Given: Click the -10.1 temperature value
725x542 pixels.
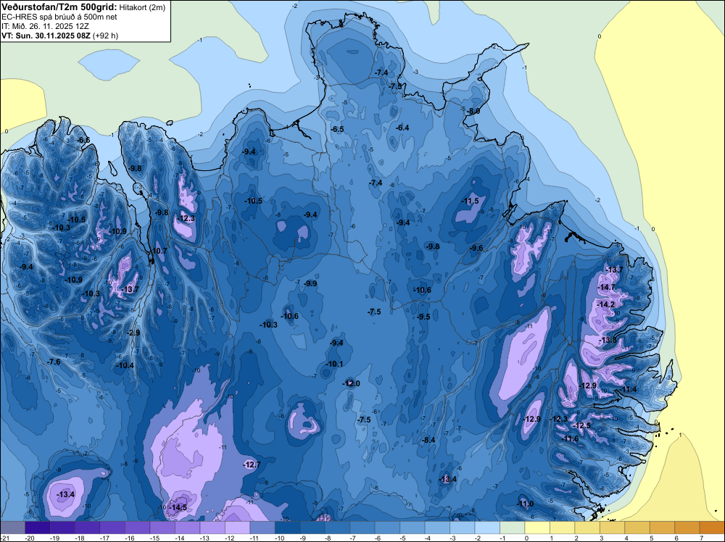Looking at the screenshot, I should [335, 364].
